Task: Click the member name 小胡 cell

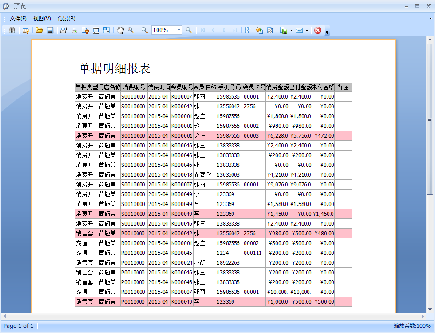Action: coord(205,262)
